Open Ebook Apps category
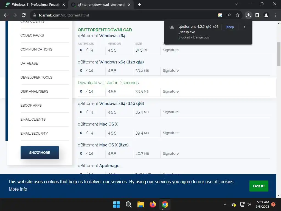 click(31, 105)
